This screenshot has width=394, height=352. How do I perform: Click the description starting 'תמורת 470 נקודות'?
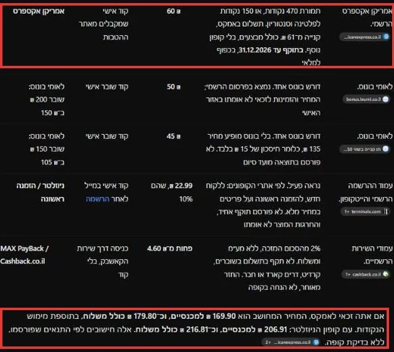(x=265, y=37)
